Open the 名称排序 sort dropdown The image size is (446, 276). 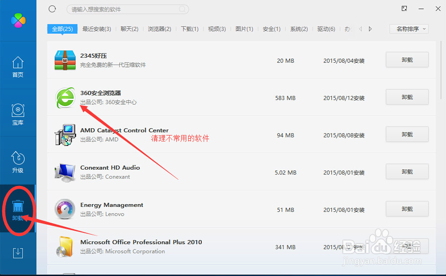(409, 29)
